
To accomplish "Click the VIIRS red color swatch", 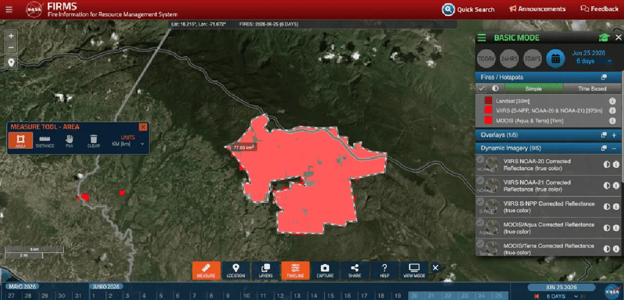I will click(x=488, y=110).
